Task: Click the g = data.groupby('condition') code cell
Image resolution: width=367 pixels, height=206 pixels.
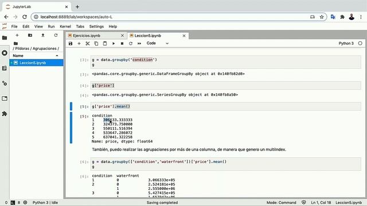Action: pyautogui.click(x=225, y=62)
